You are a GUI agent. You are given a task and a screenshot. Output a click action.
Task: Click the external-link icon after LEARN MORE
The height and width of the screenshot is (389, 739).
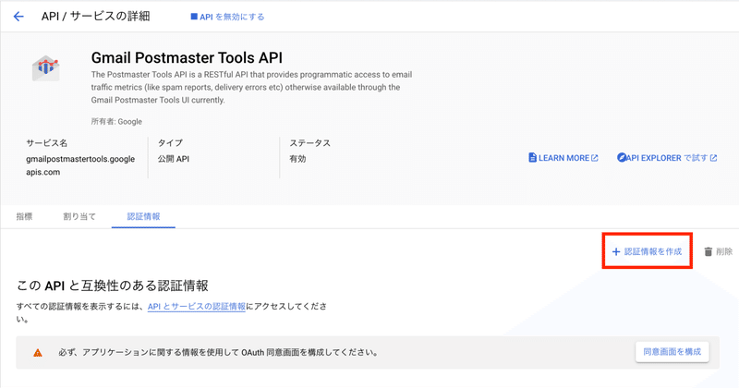click(595, 158)
